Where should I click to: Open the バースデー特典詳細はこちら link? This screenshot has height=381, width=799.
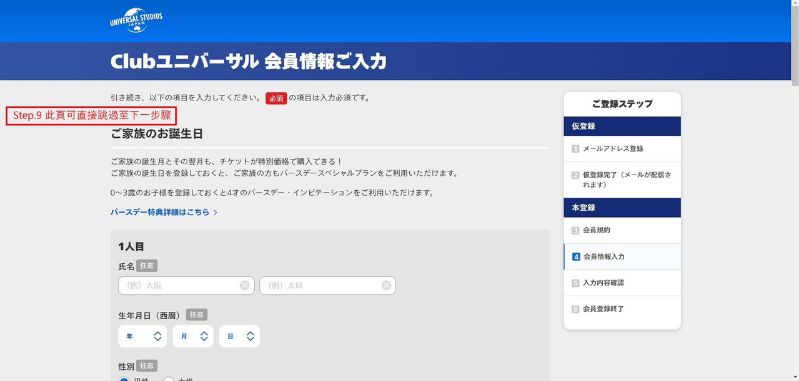tap(160, 212)
